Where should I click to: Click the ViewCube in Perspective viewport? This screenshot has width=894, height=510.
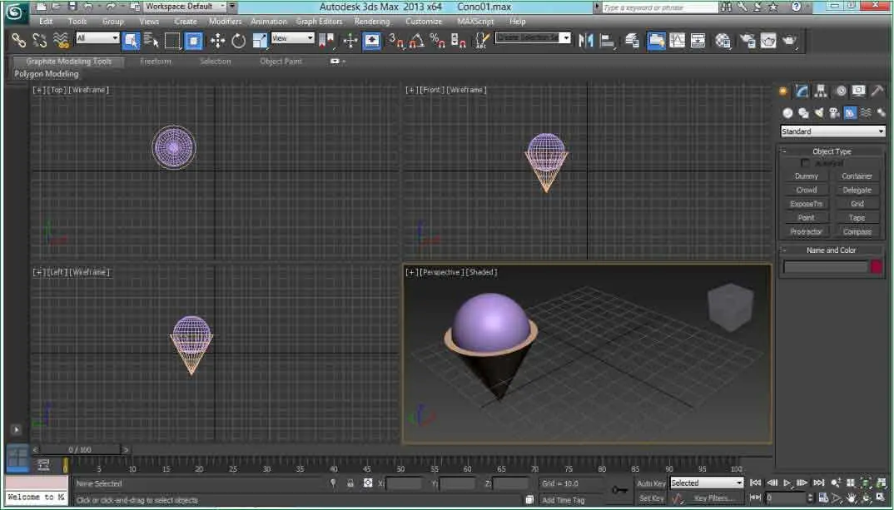[x=730, y=308]
